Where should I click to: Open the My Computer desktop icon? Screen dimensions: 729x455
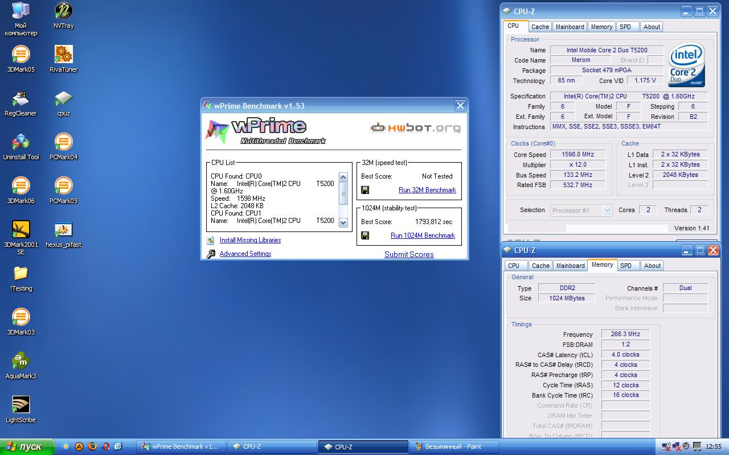click(21, 19)
